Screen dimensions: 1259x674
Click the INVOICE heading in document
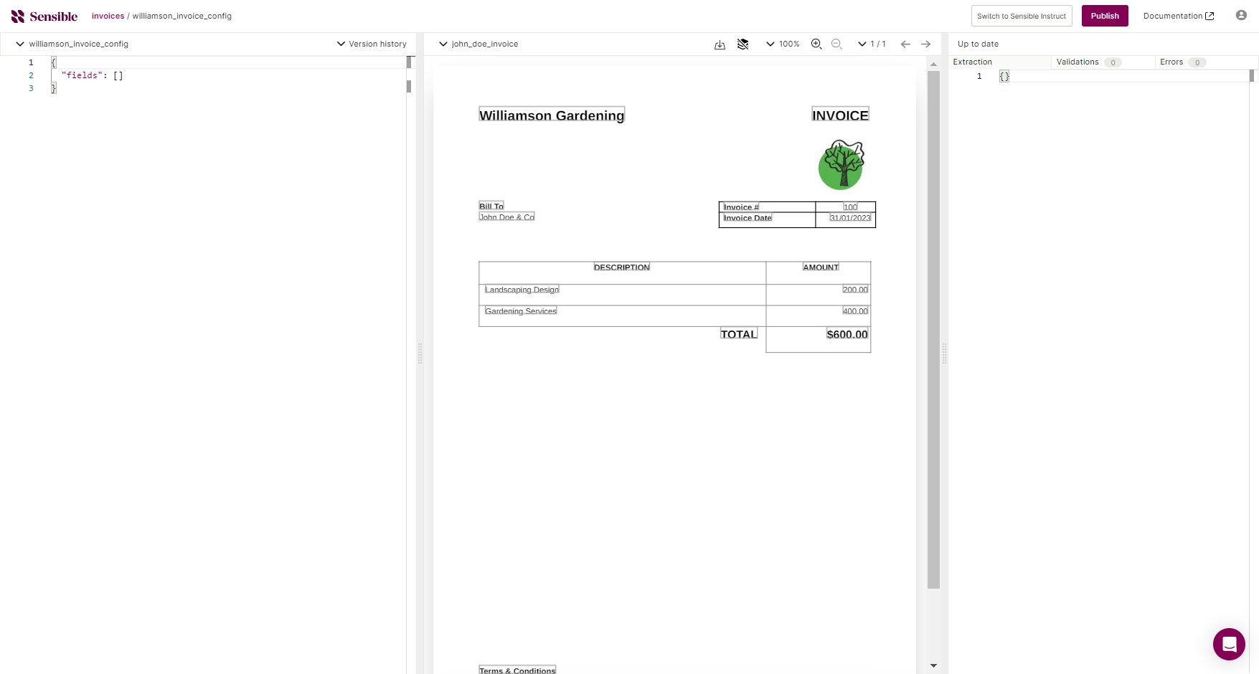[x=840, y=115]
